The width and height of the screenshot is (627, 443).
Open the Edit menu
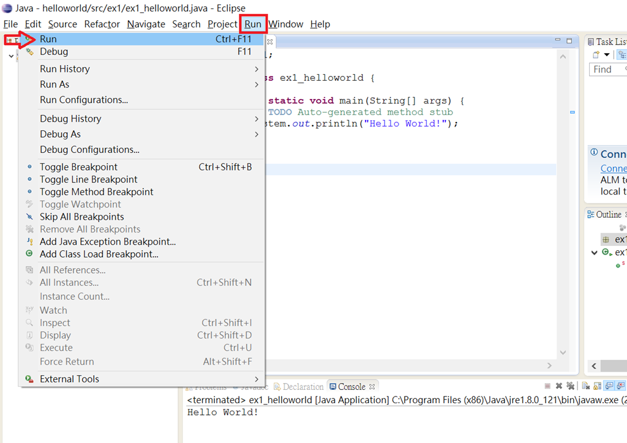tap(33, 24)
